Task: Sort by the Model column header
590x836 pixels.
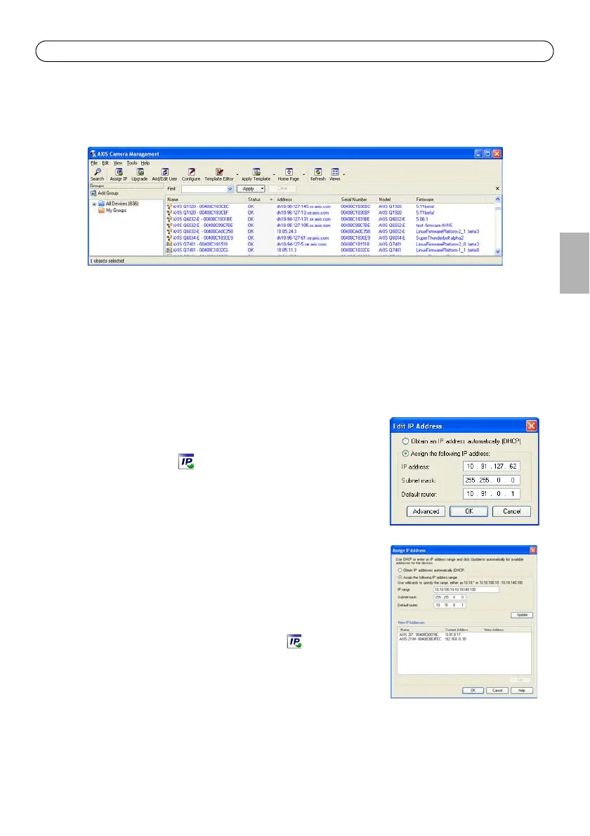Action: tap(395, 200)
